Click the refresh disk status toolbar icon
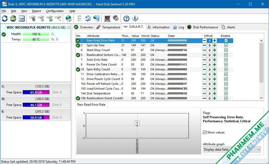The width and height of the screenshot is (269, 164). click(5, 18)
